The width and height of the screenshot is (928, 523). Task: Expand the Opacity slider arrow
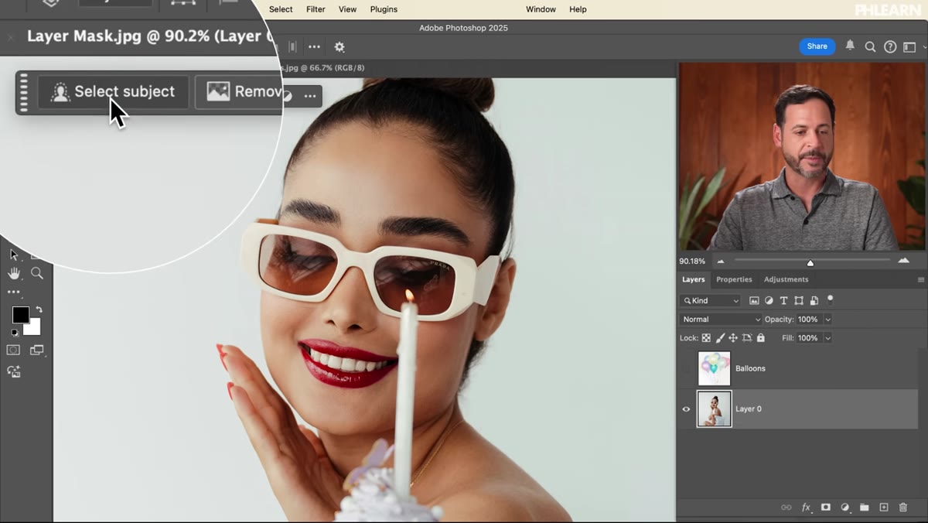pos(827,320)
